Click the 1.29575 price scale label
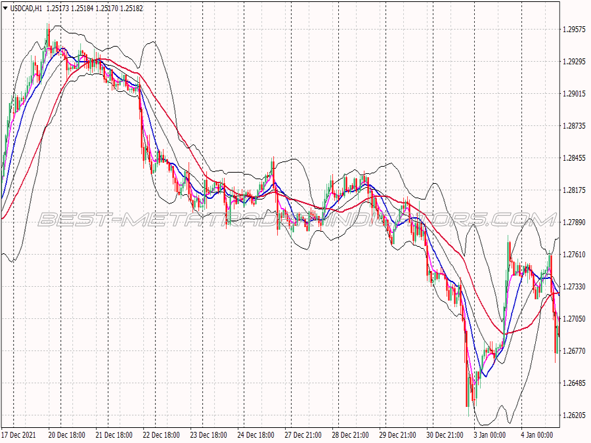Image resolution: width=591 pixels, height=443 pixels. click(x=574, y=30)
